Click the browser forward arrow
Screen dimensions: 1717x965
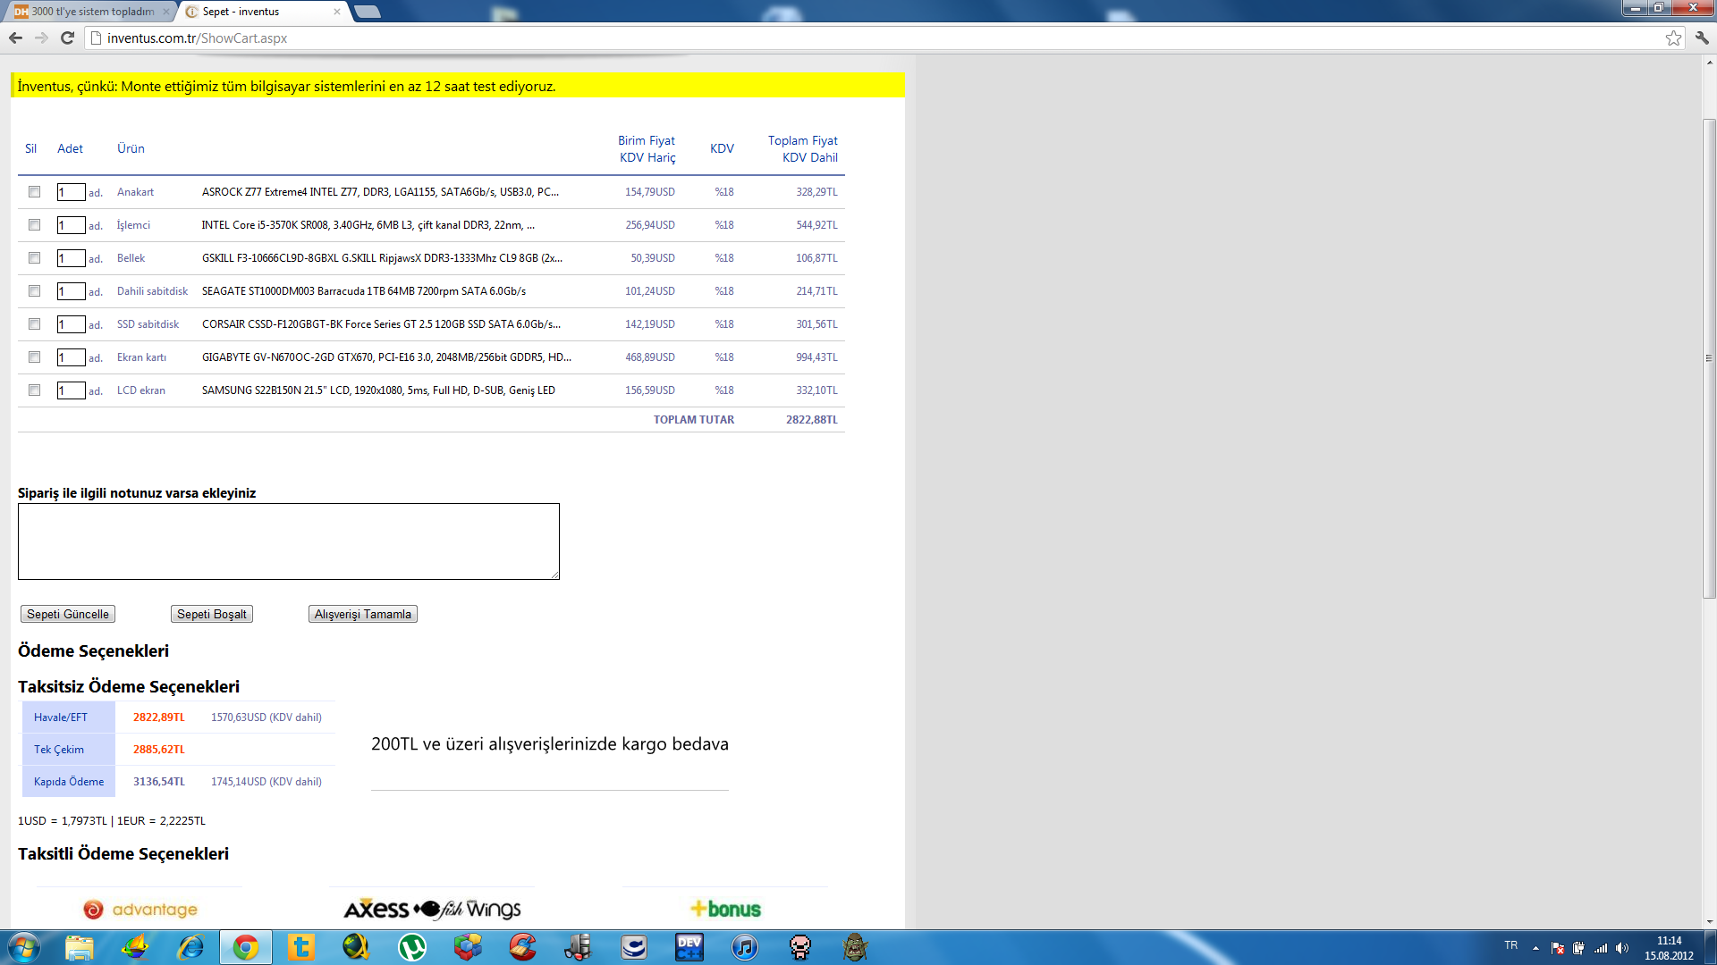point(41,38)
